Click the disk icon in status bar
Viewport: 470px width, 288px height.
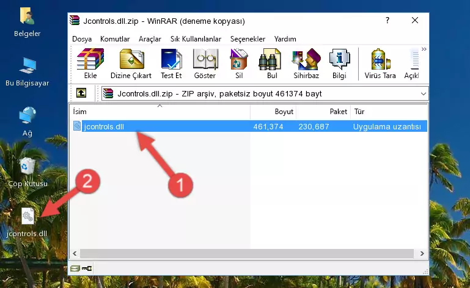(75, 268)
